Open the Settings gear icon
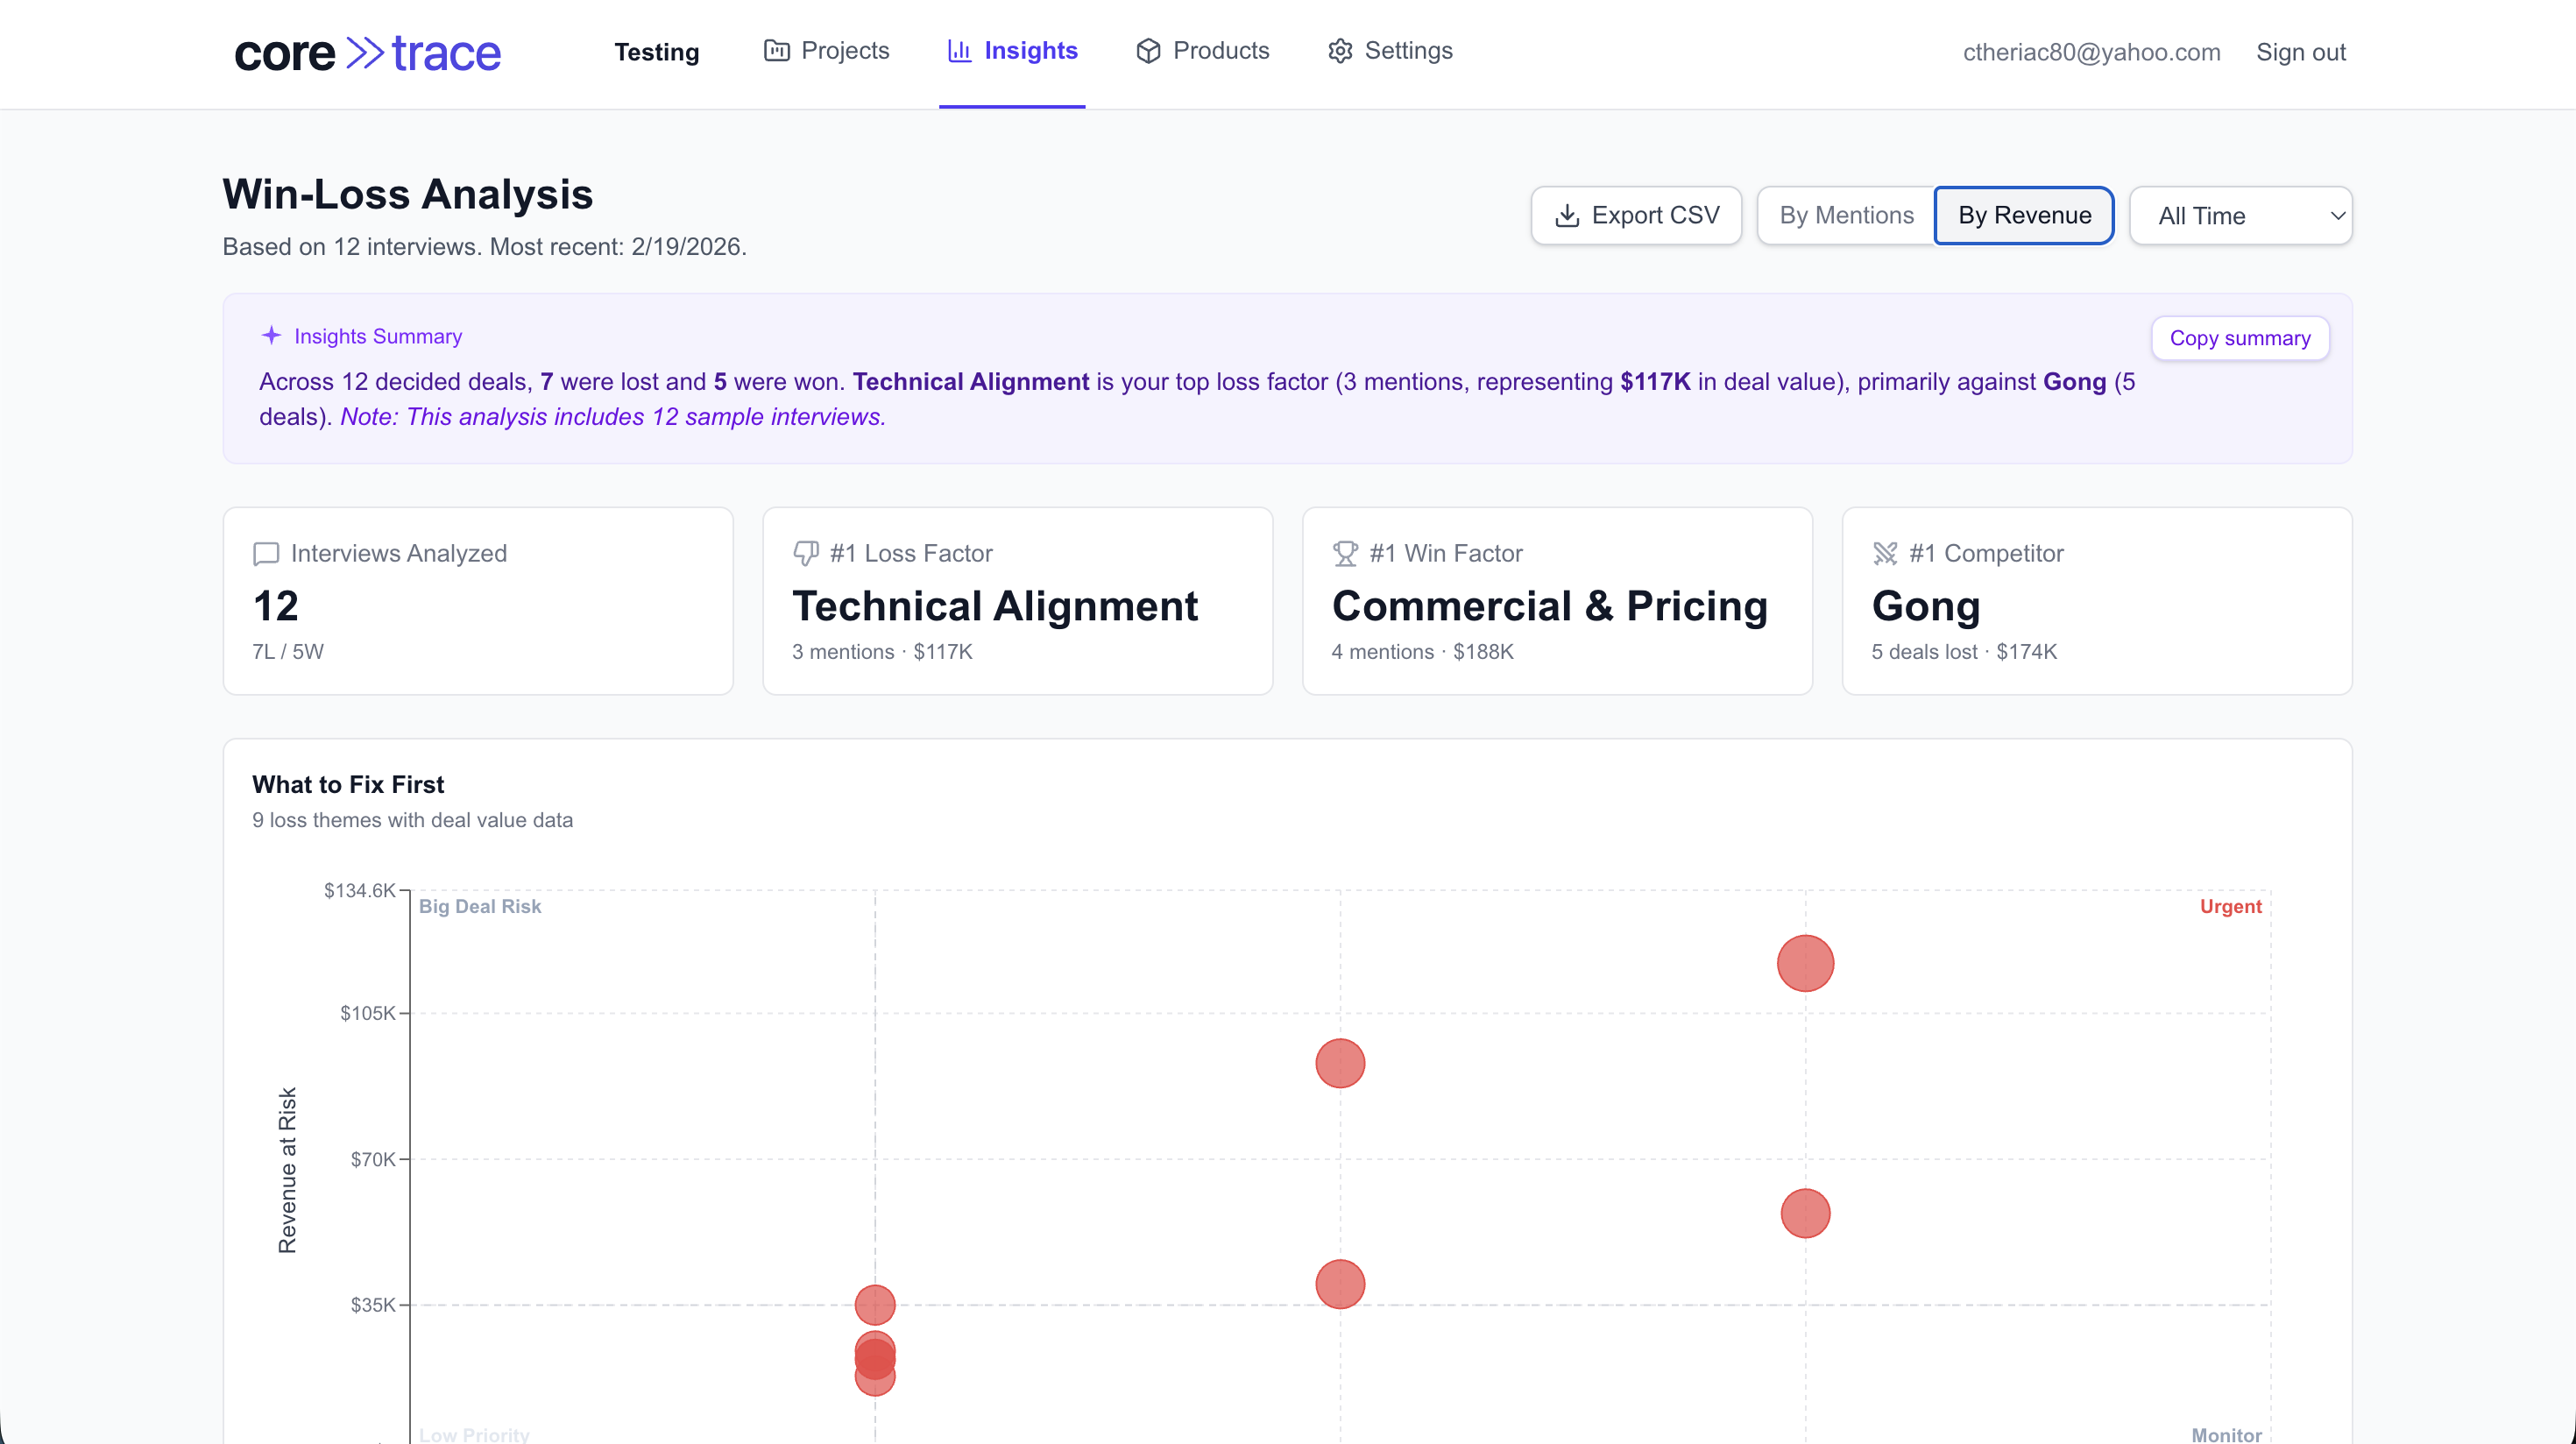Screen dimensions: 2576x1444 tap(1340, 51)
